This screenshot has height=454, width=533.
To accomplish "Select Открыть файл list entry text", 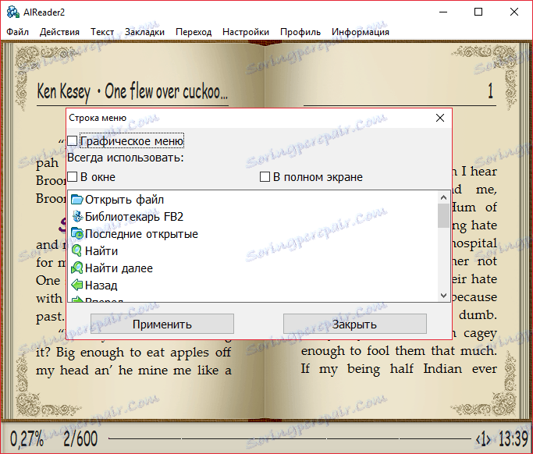I will pos(124,200).
